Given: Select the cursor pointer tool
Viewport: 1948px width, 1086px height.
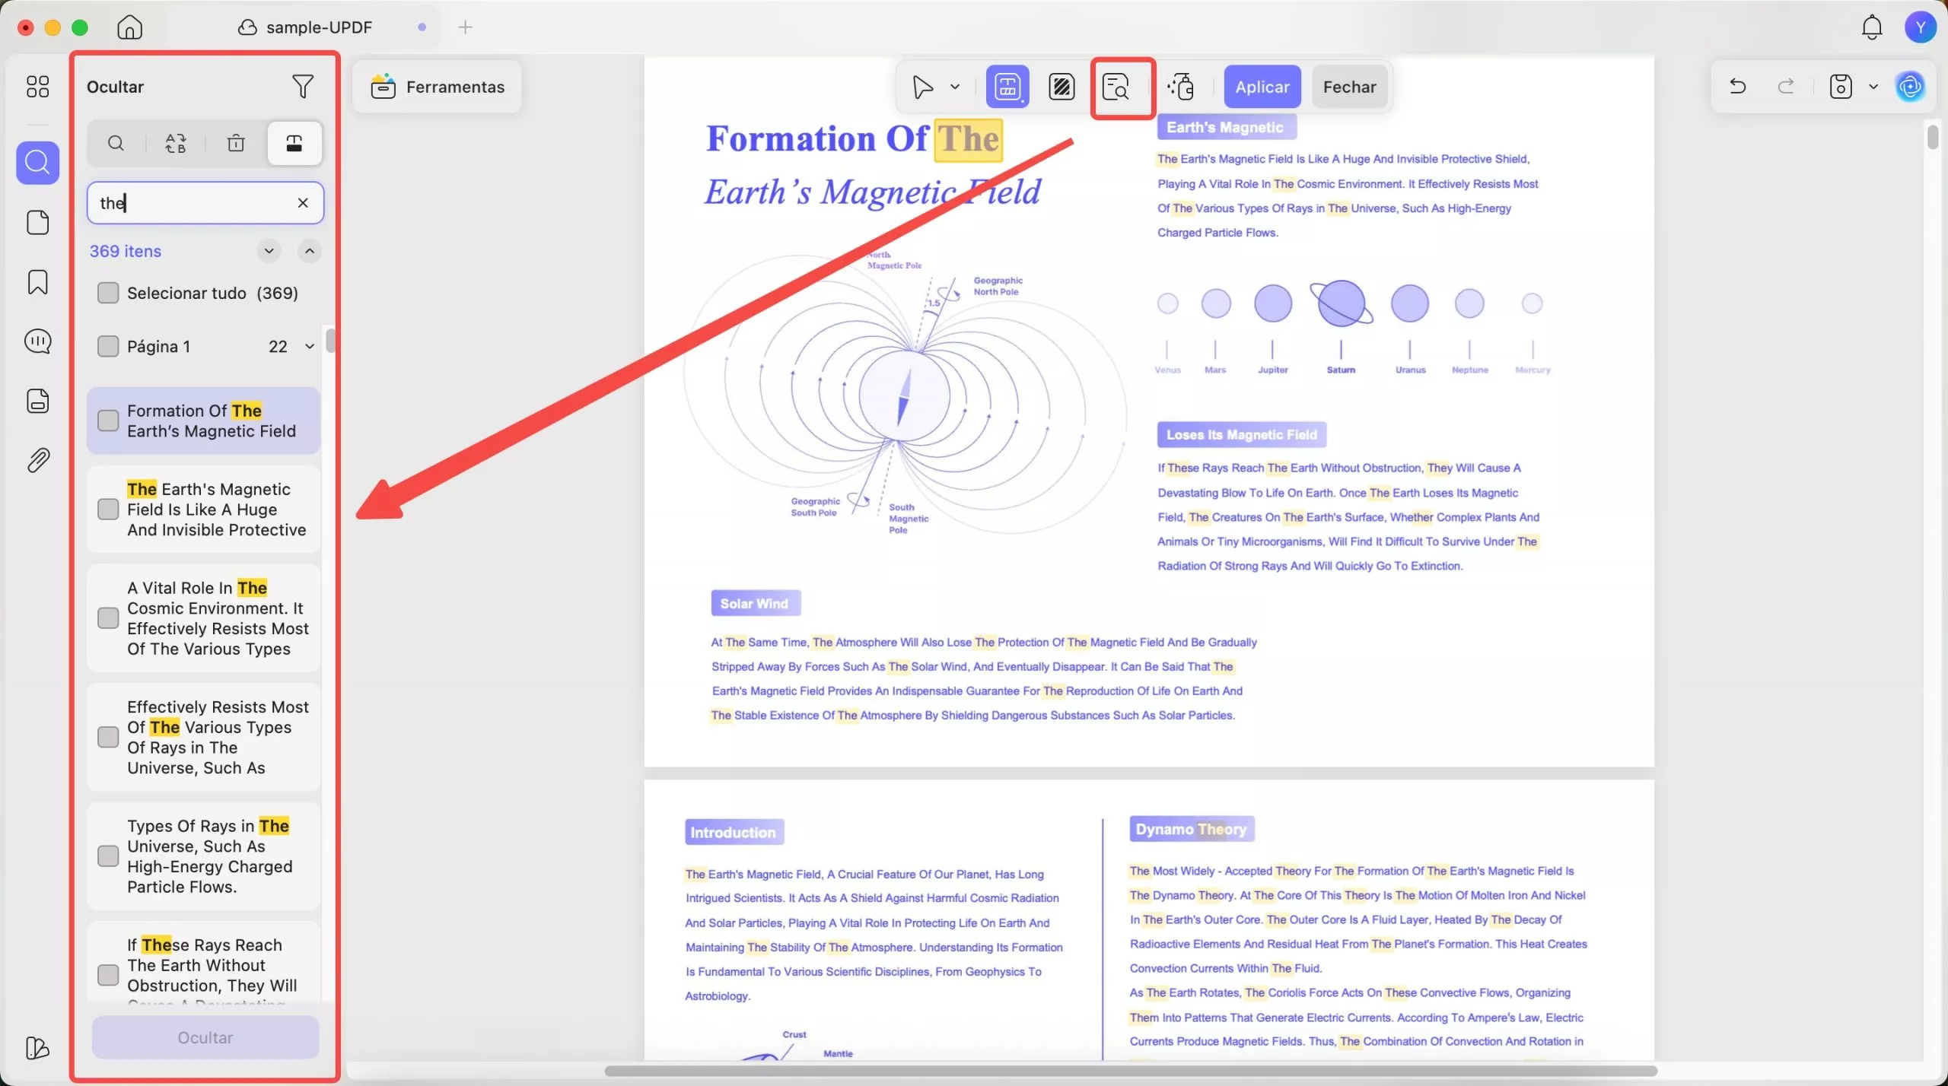Looking at the screenshot, I should 923,87.
